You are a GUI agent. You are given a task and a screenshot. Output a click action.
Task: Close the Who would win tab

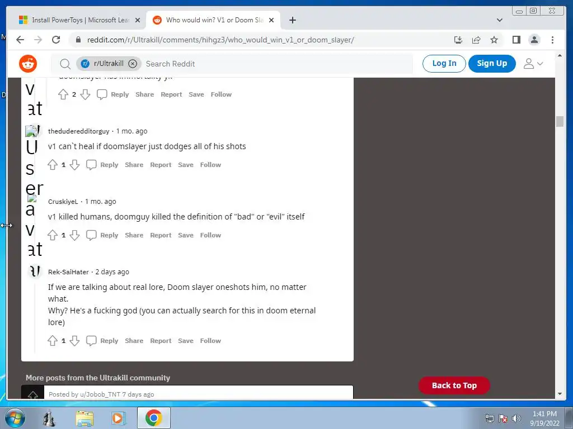click(x=271, y=21)
